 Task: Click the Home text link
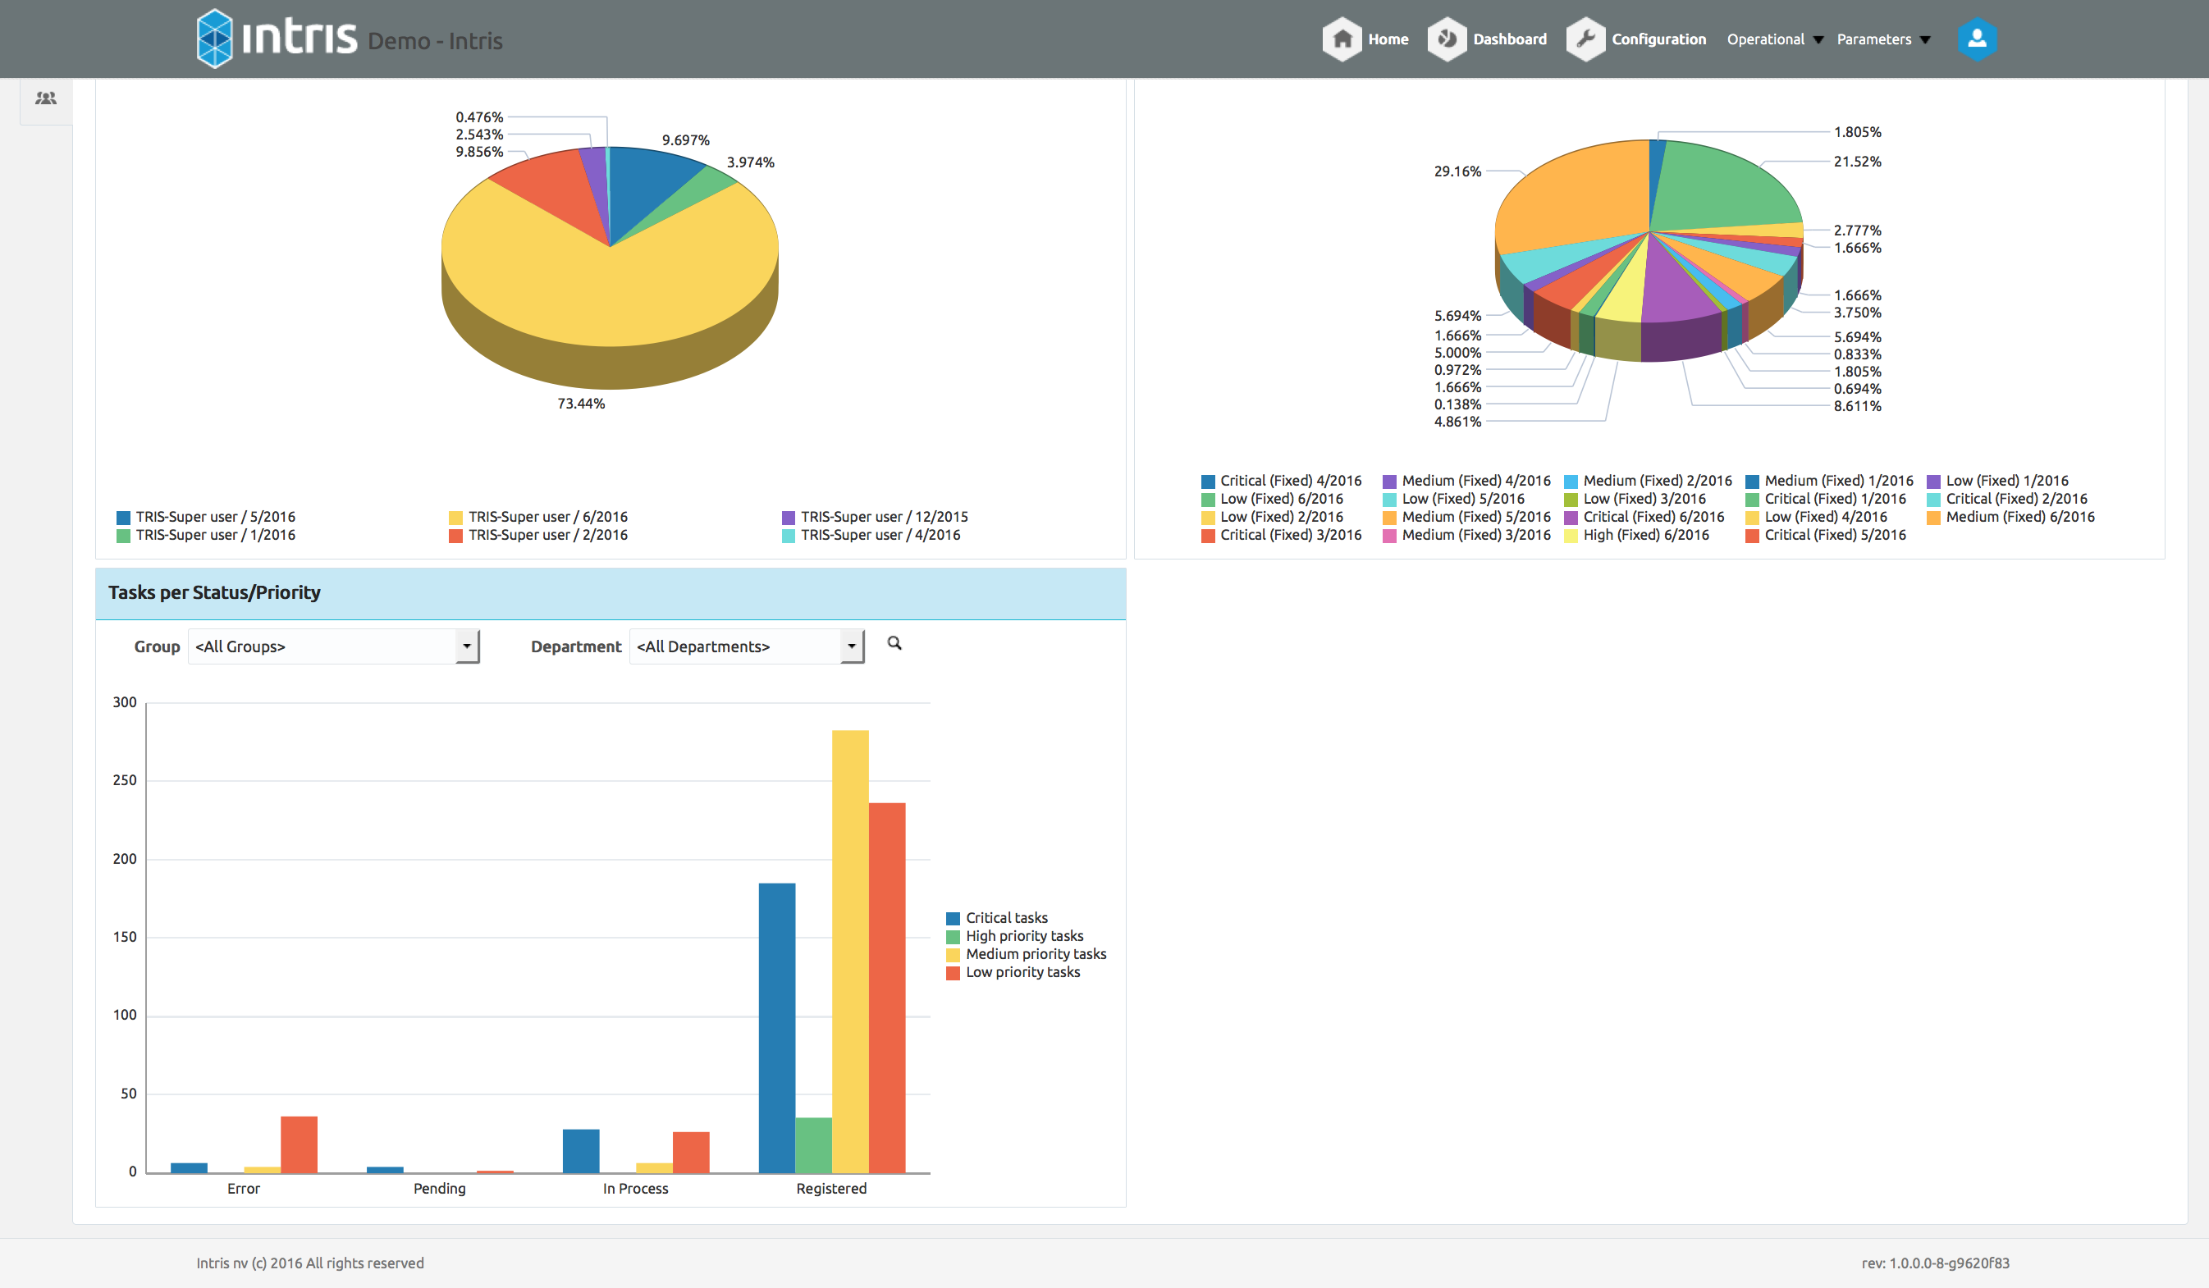coord(1388,39)
